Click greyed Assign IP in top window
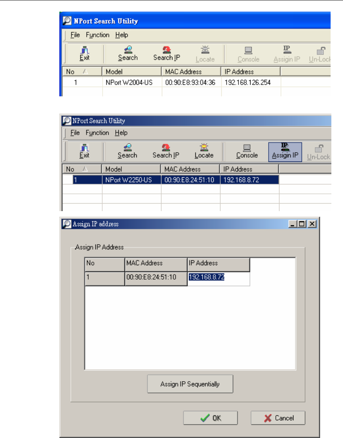 pos(287,54)
